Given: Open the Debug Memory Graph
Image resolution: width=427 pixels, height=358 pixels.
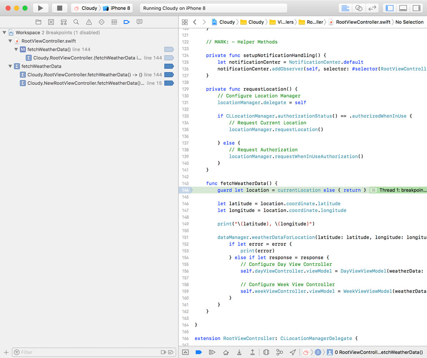Looking at the screenshot, I should [279, 352].
